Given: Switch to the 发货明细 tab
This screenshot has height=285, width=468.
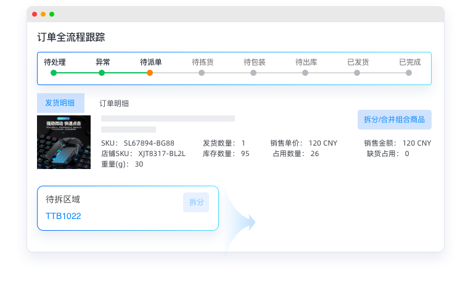Looking at the screenshot, I should [x=60, y=103].
